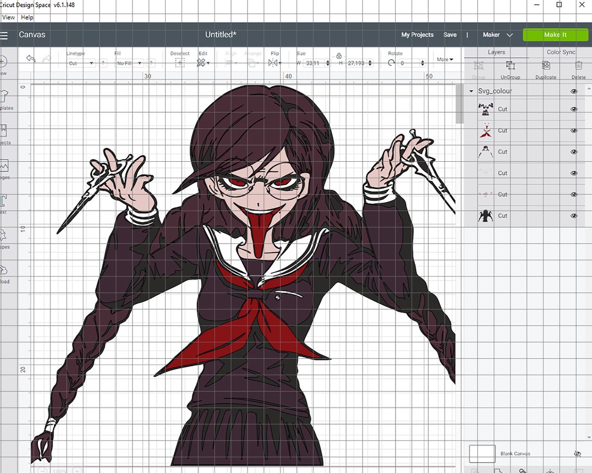Go to My Projects
This screenshot has width=592, height=473.
click(x=417, y=35)
